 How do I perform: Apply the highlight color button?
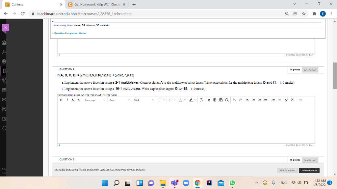(191, 100)
